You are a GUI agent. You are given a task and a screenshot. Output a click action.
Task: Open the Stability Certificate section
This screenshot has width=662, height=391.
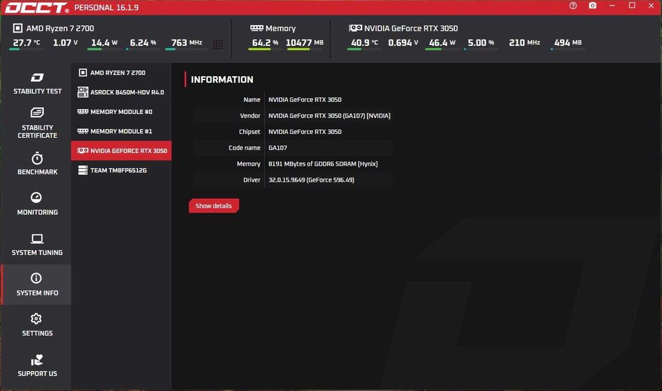[37, 123]
